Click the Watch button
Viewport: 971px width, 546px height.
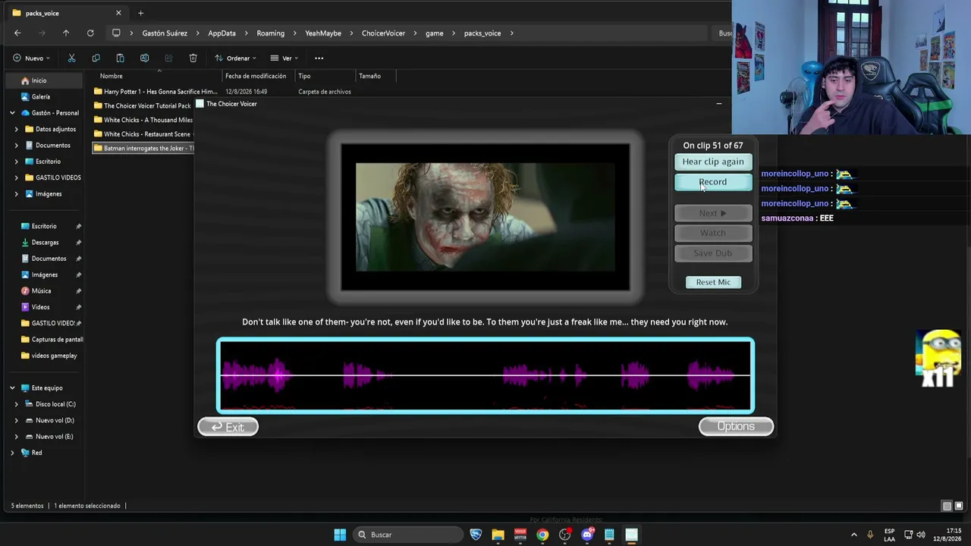[713, 233]
